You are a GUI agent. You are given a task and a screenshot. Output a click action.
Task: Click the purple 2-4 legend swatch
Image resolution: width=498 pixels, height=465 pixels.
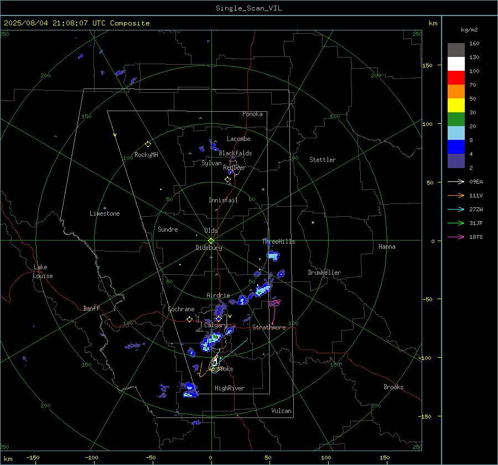tap(456, 160)
